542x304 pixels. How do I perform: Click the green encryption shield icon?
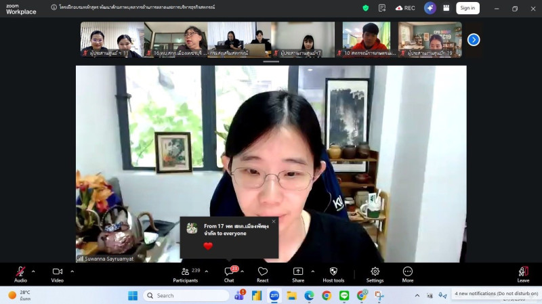(366, 8)
